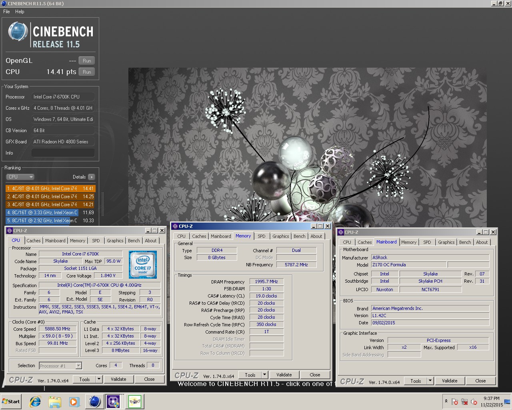
Task: Select the Xeon 3.33 GHz ranking entry
Action: [x=50, y=213]
